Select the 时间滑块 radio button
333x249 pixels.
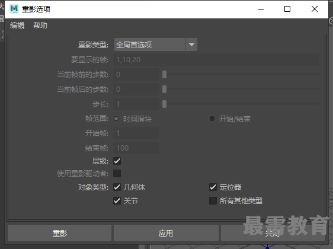click(116, 119)
